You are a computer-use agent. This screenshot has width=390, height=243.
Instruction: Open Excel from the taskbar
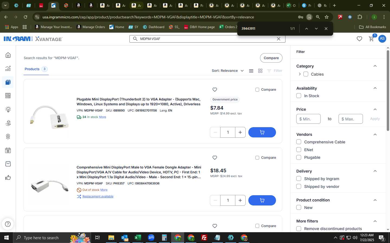[138, 238]
